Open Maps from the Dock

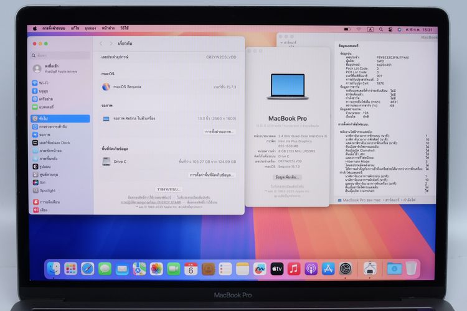coord(139,269)
